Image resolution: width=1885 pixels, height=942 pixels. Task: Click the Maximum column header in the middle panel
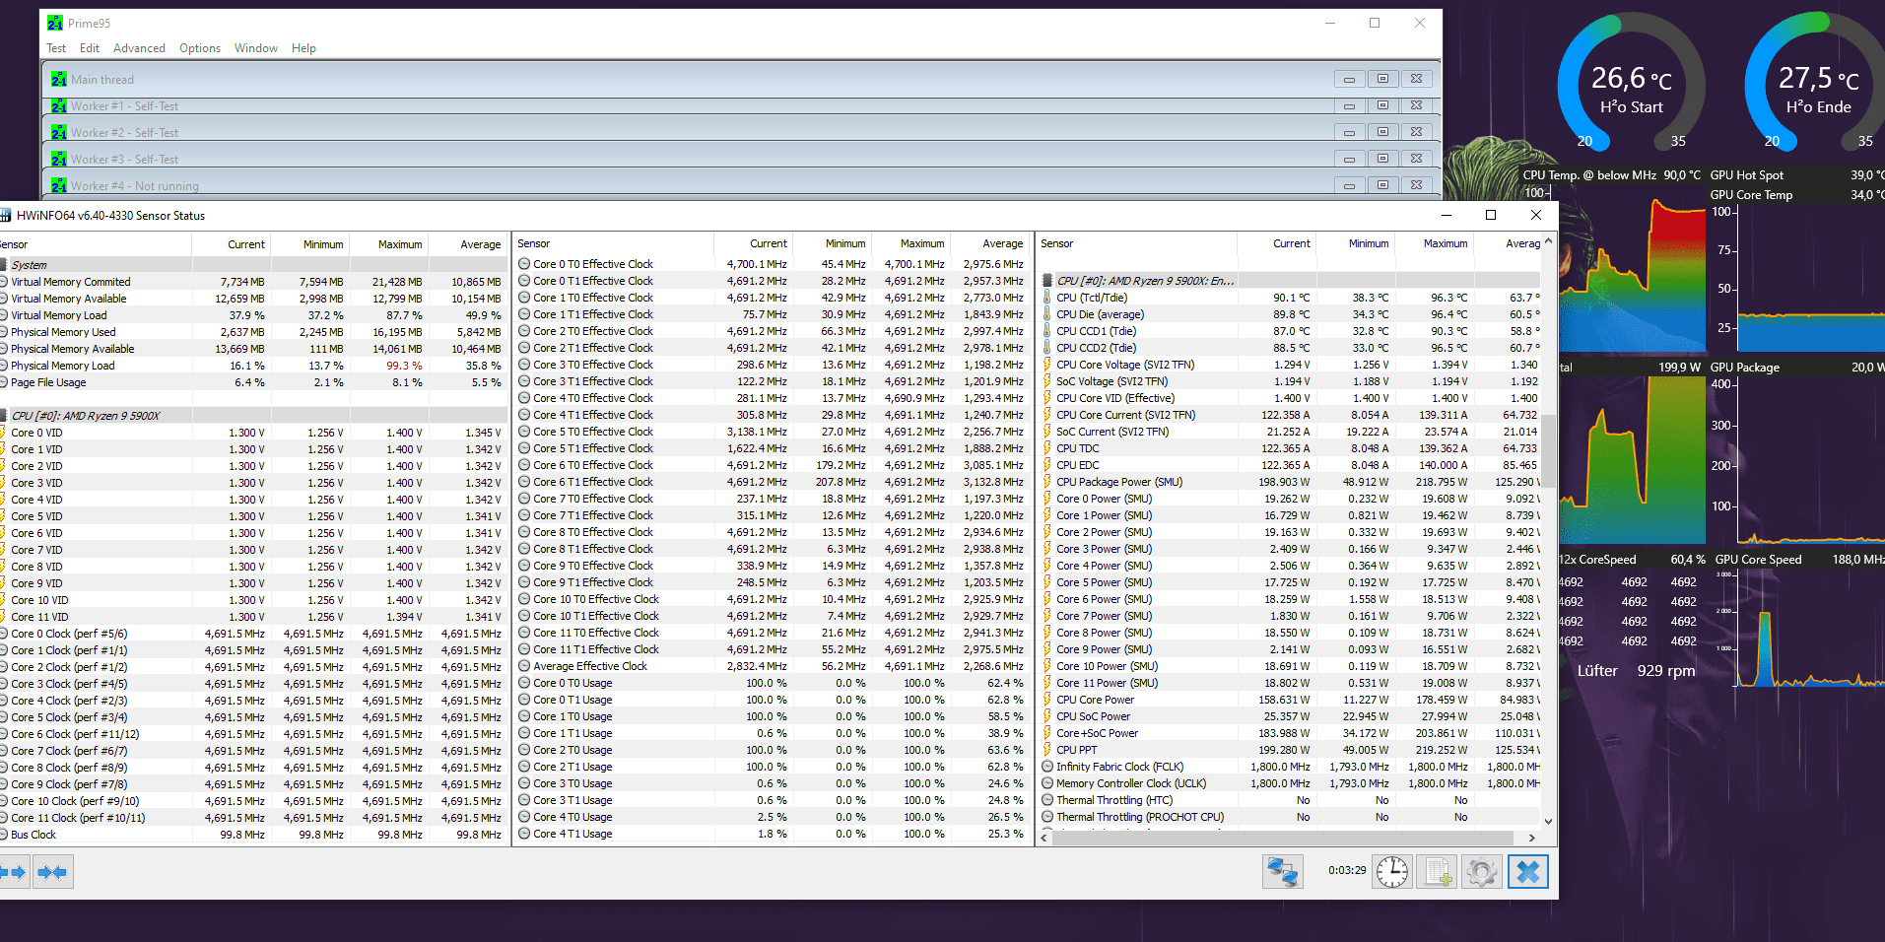click(x=910, y=243)
